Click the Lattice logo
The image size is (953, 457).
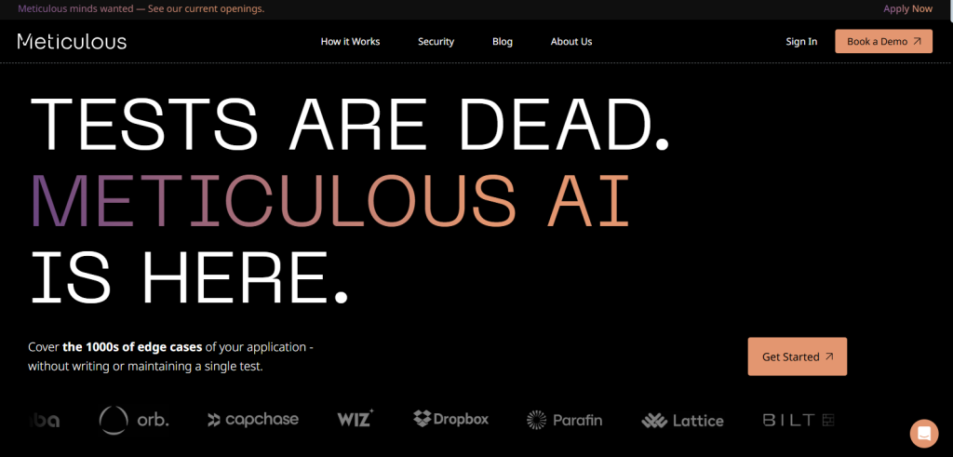tap(682, 421)
